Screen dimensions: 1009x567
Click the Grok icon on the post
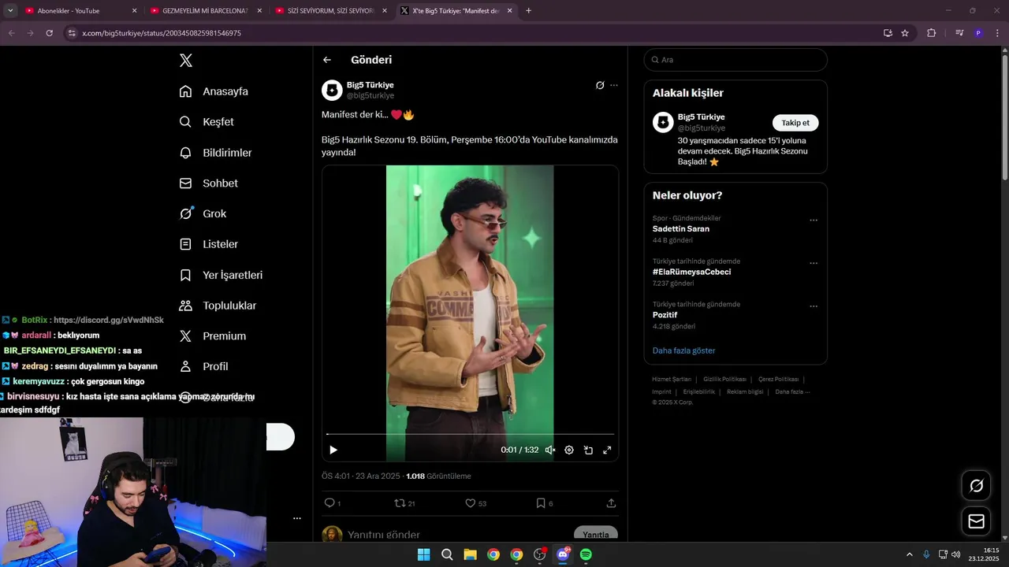click(x=600, y=85)
